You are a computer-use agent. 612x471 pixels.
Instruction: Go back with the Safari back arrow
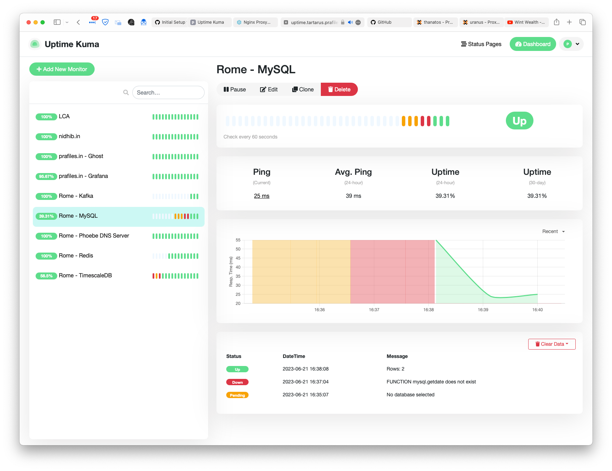pyautogui.click(x=78, y=22)
